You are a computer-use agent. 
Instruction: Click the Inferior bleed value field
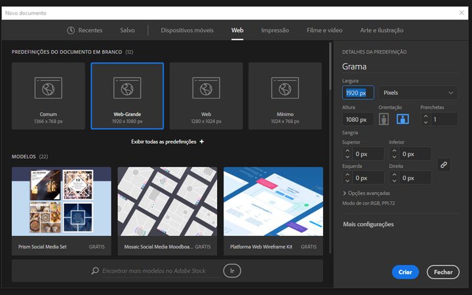[x=416, y=154]
